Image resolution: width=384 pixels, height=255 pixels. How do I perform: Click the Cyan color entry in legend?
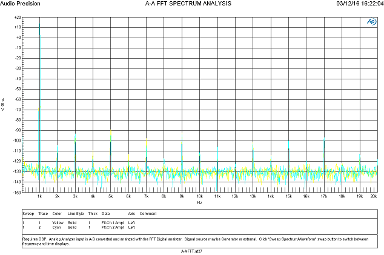tap(56, 227)
